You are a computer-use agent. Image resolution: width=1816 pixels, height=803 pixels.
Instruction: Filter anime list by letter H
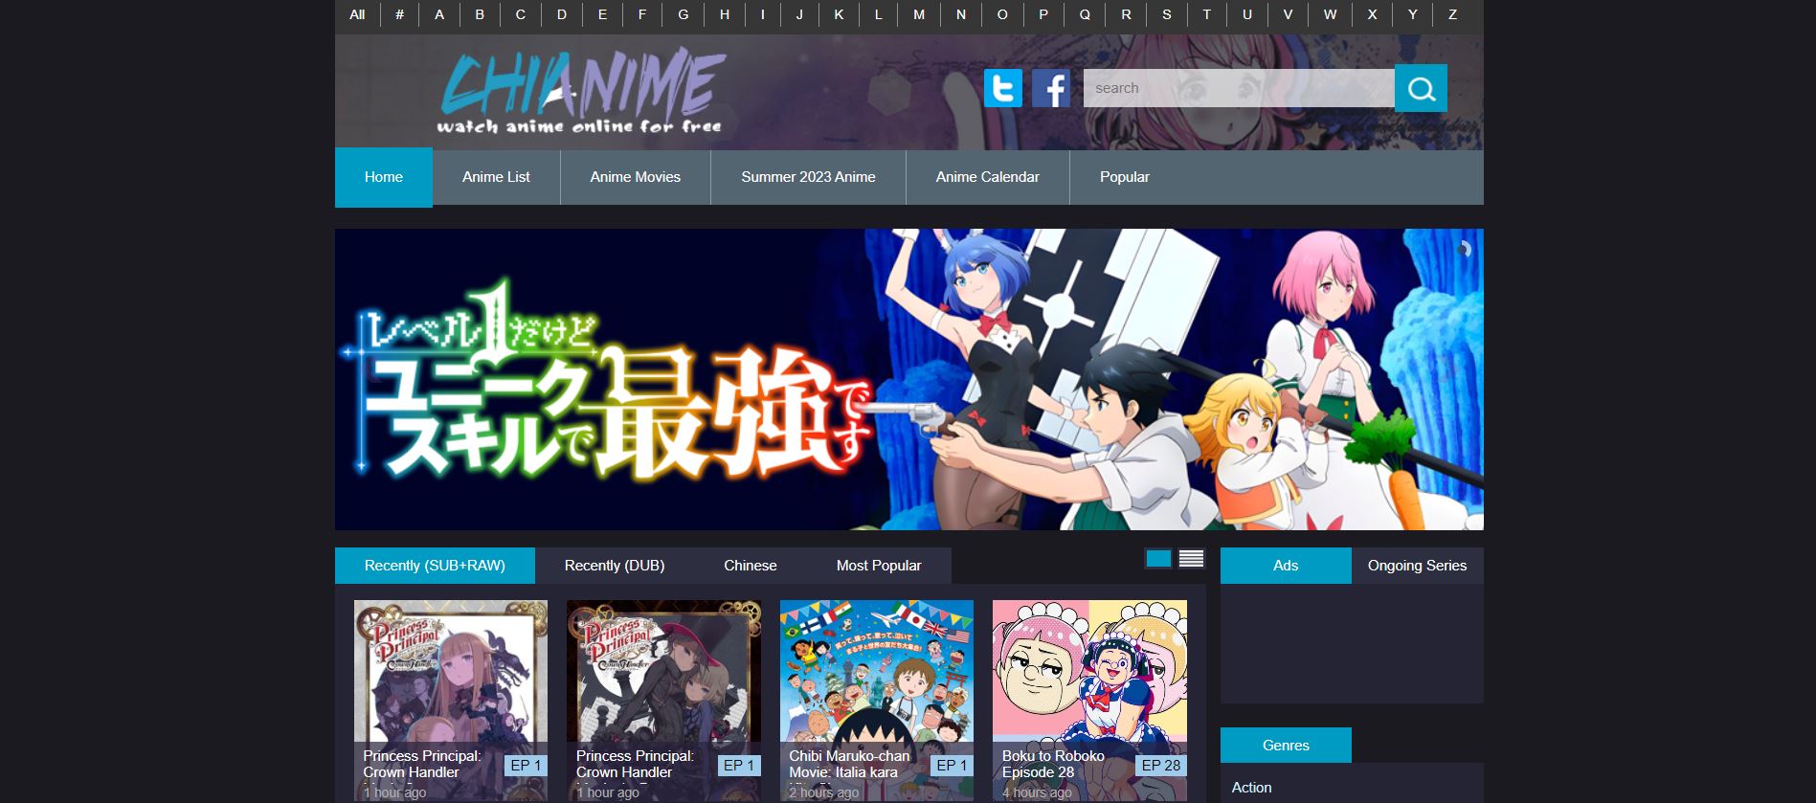point(725,14)
